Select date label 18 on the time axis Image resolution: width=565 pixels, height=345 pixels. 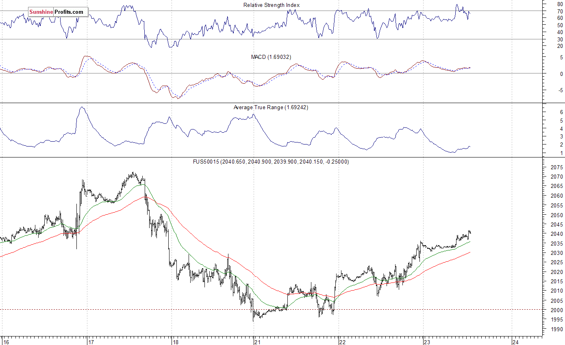(x=175, y=342)
